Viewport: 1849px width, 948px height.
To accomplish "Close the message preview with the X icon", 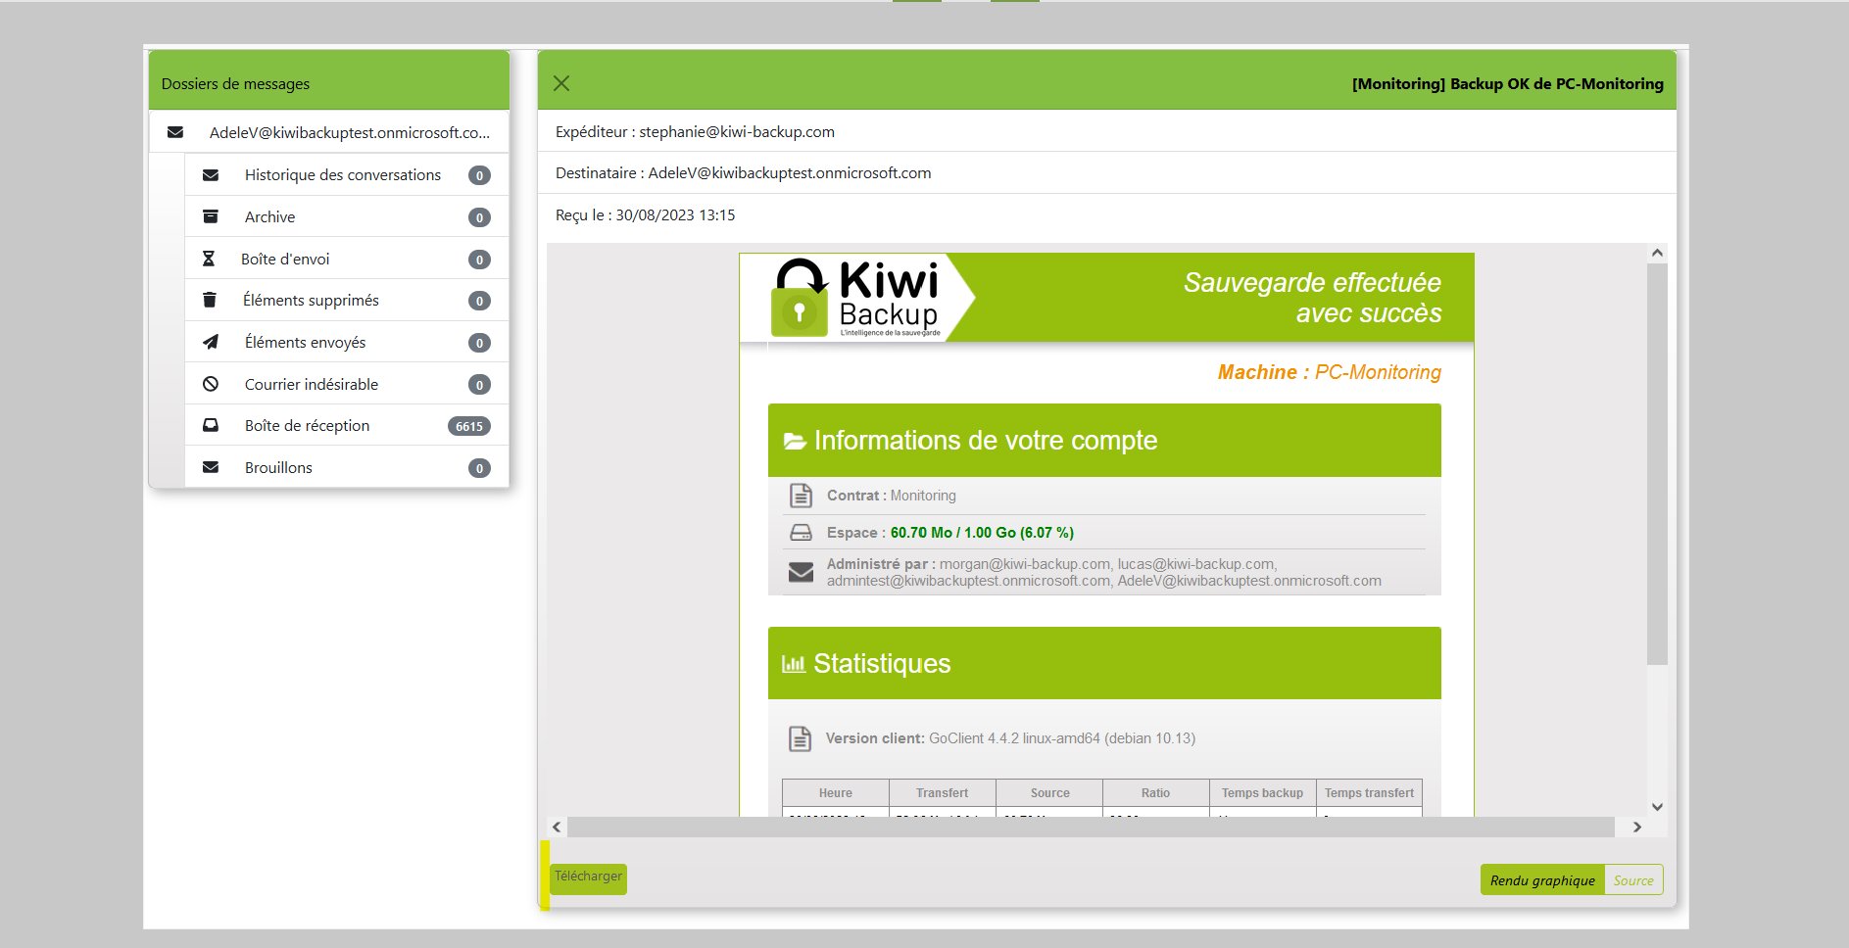I will (561, 83).
